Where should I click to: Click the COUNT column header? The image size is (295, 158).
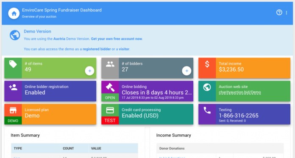click(68, 148)
